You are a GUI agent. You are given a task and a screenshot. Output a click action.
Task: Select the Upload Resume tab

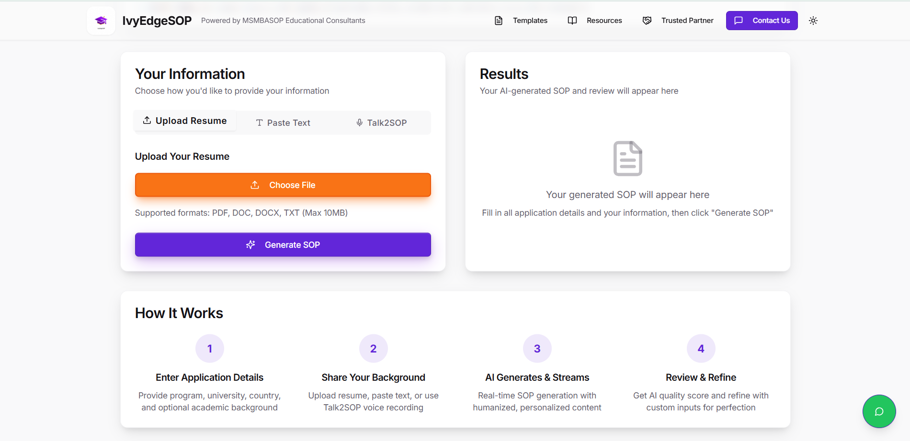point(185,121)
